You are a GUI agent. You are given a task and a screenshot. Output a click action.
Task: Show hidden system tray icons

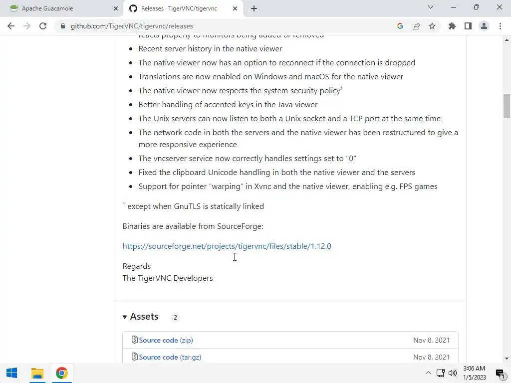(428, 373)
